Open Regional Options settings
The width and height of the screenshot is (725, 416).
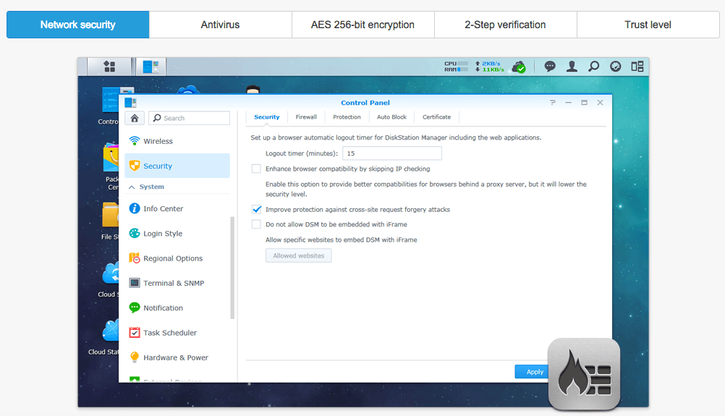point(177,258)
